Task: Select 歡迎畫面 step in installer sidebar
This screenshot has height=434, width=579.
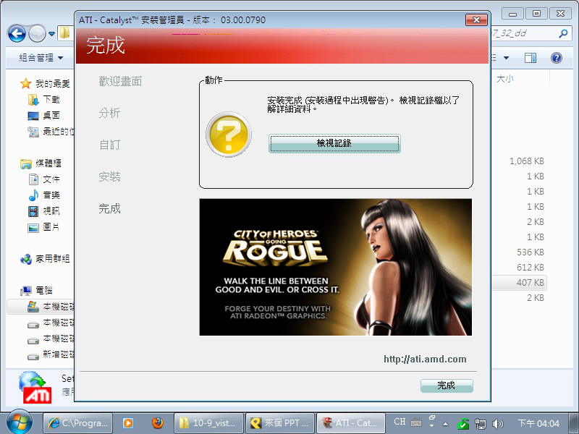Action: click(x=120, y=81)
